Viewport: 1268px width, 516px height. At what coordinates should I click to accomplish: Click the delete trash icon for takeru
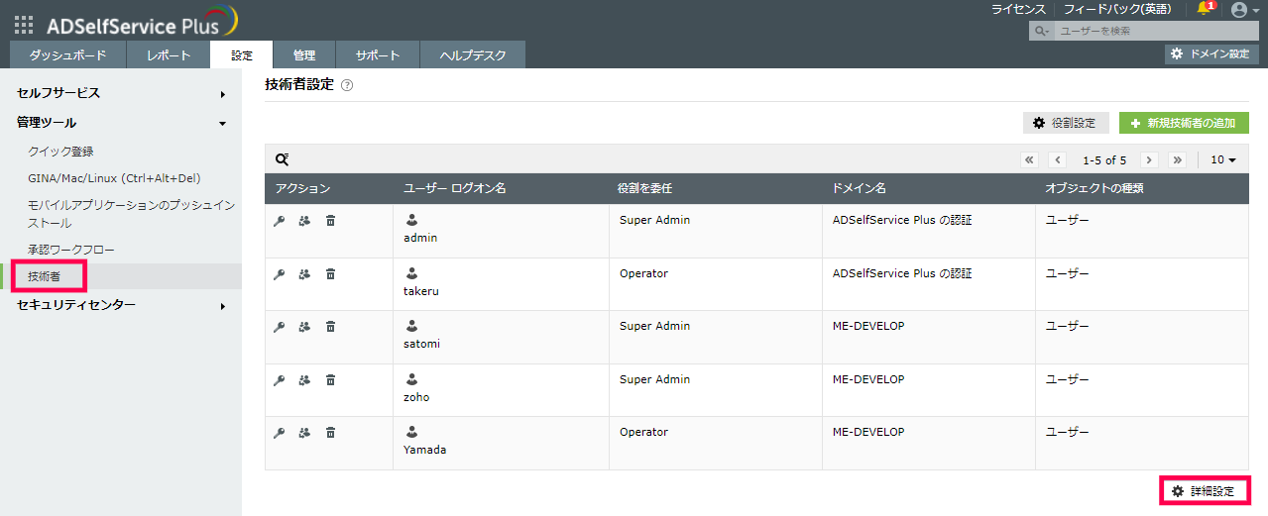coord(330,274)
